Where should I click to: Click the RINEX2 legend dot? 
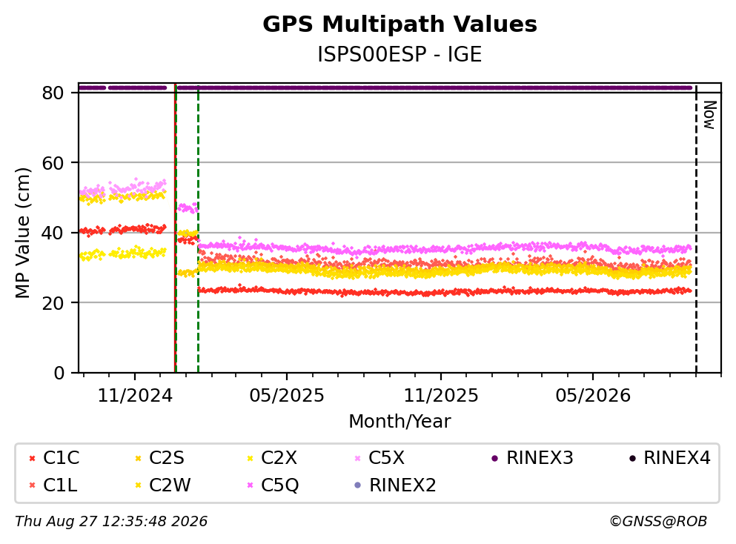pyautogui.click(x=358, y=485)
